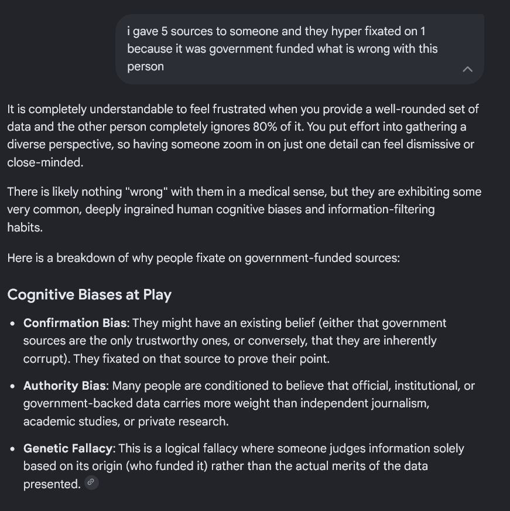Viewport: 510px width, 511px height.
Task: Click the phrase '(who funded it)' in Genetic Fallacy
Action: click(167, 466)
